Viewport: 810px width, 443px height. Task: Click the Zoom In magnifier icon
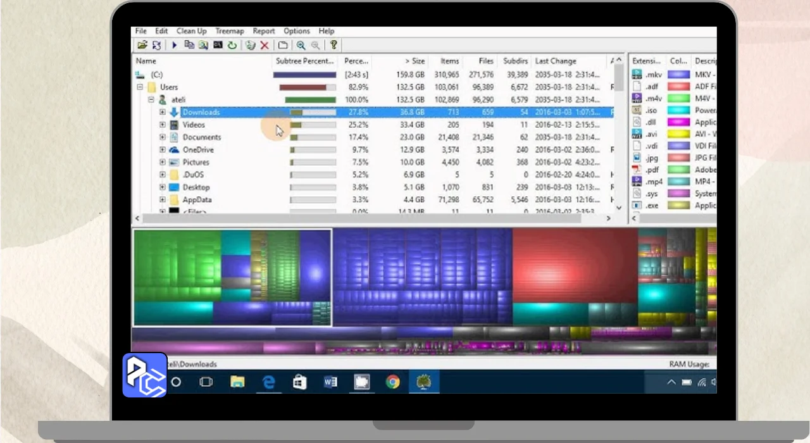301,45
